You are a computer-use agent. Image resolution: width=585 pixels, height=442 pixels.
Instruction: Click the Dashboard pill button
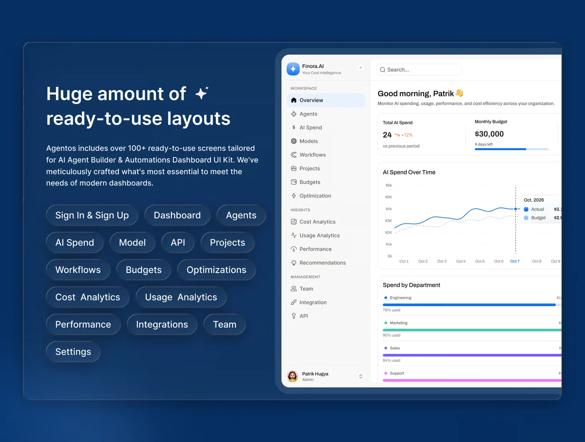[x=177, y=215]
